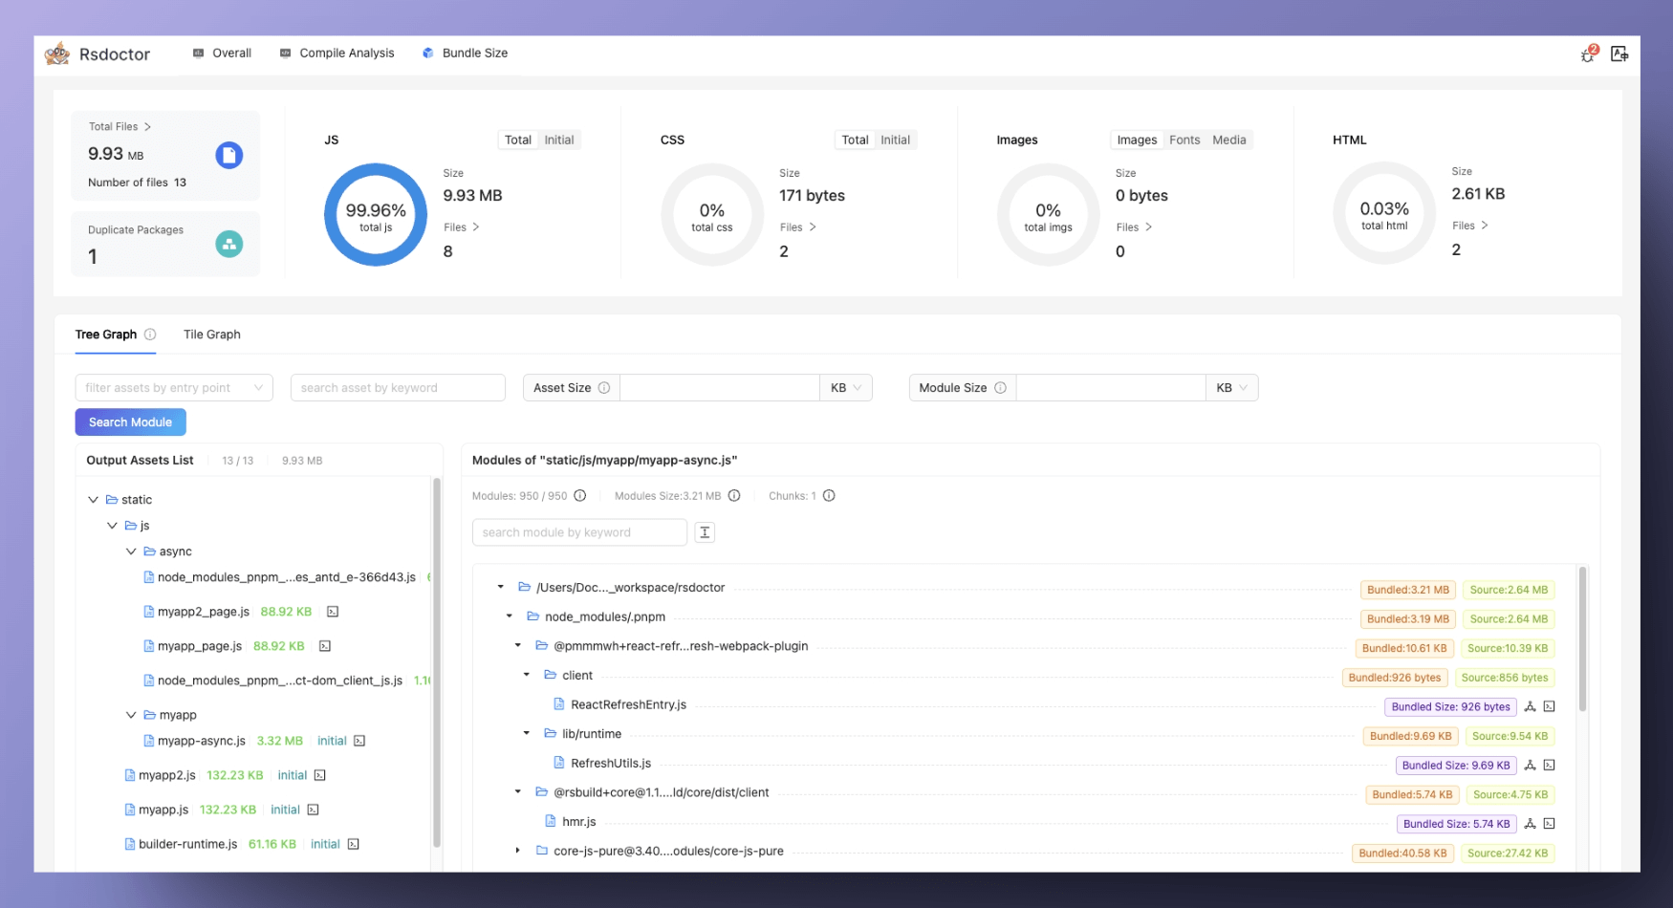Open code icon for RefreshUtils.js module

pos(1550,766)
